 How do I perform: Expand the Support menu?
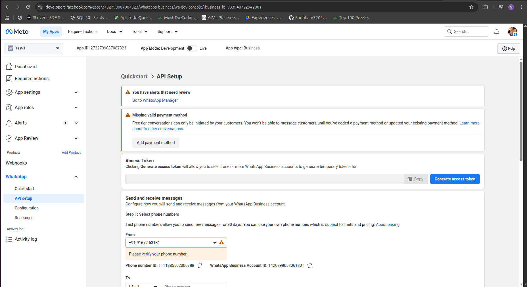pos(168,32)
